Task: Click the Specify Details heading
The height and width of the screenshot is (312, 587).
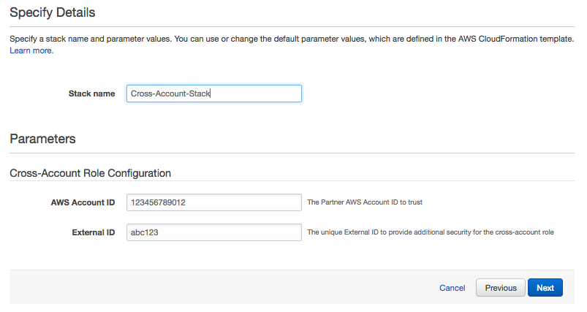Action: 52,12
